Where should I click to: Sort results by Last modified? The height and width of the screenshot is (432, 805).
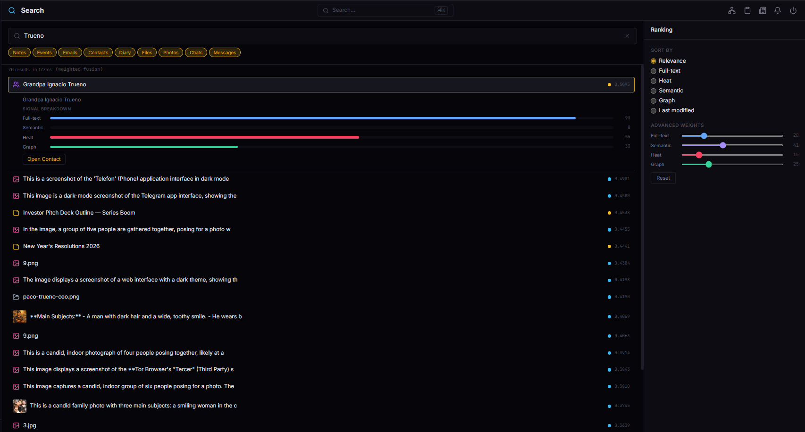click(x=654, y=110)
